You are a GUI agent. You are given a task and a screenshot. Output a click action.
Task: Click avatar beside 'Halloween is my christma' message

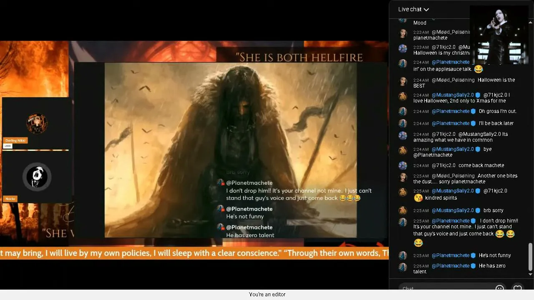[x=403, y=48]
